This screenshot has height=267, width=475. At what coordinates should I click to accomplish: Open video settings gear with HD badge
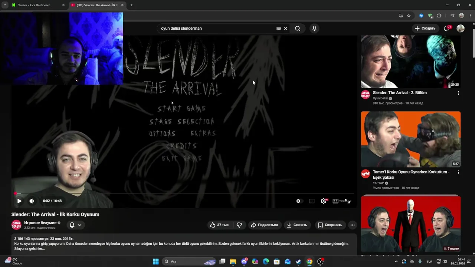coord(324,201)
